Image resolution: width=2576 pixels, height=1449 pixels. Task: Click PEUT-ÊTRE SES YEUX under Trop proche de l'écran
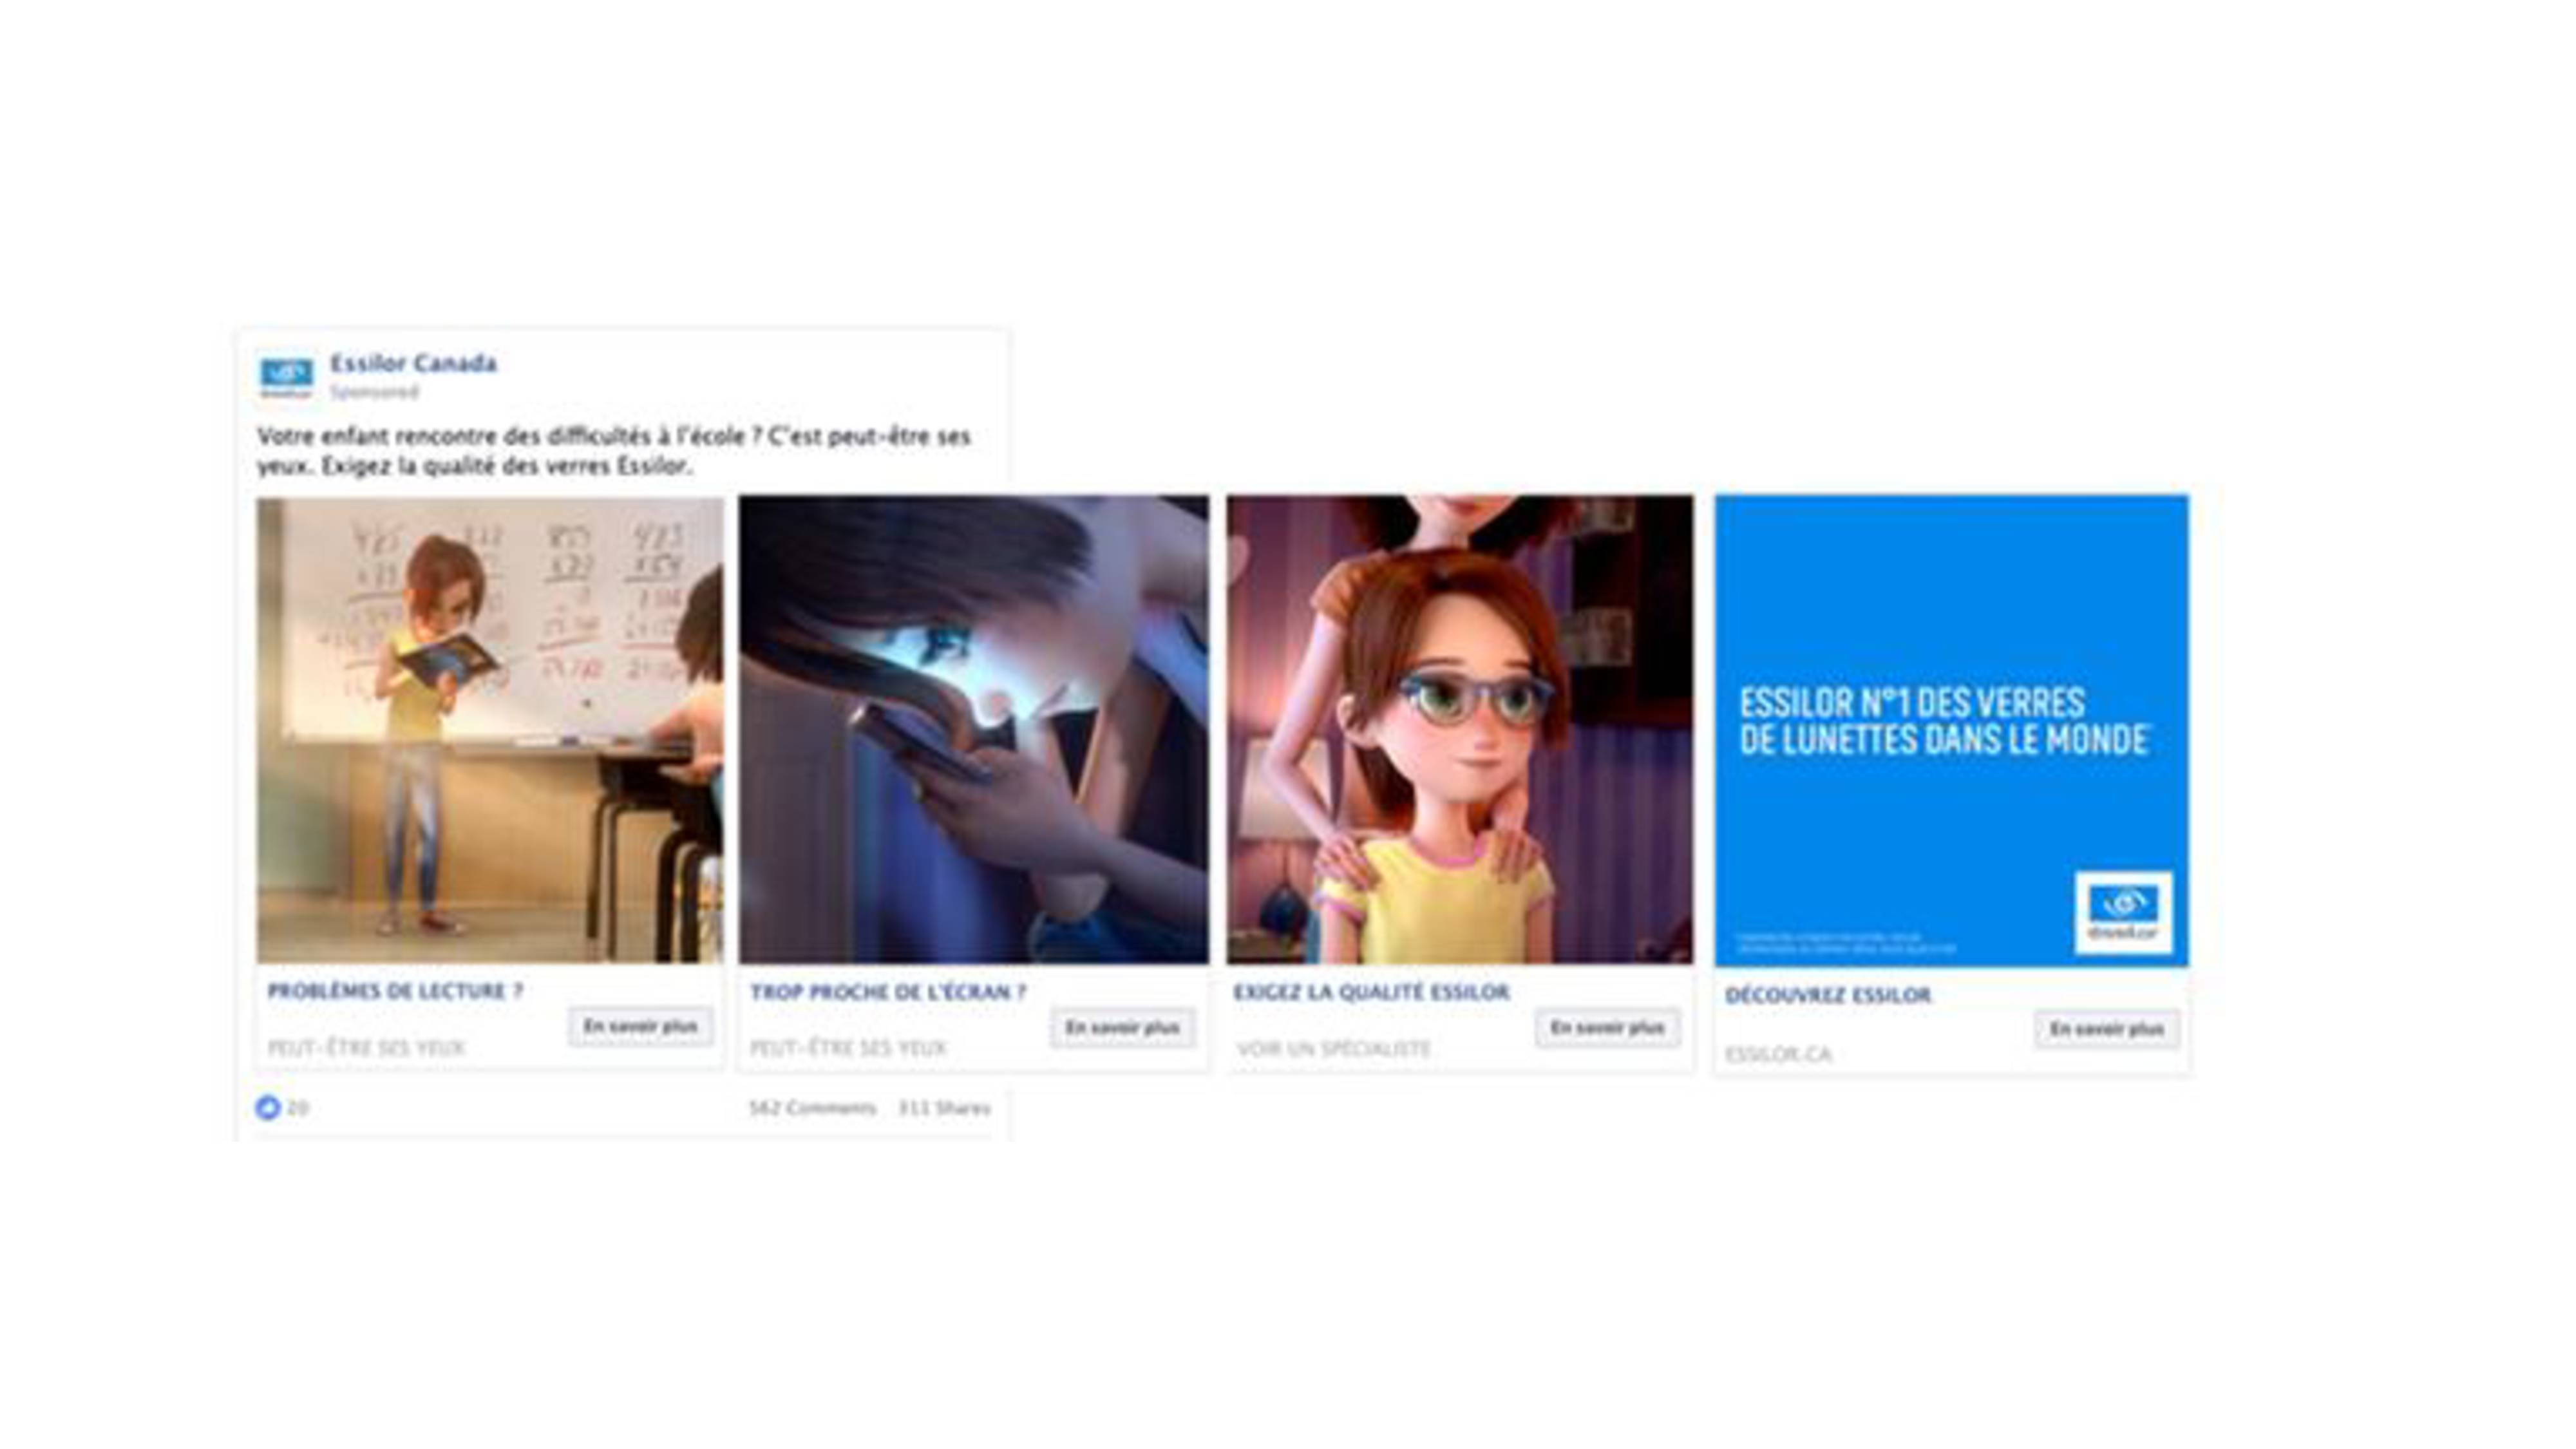(848, 1048)
